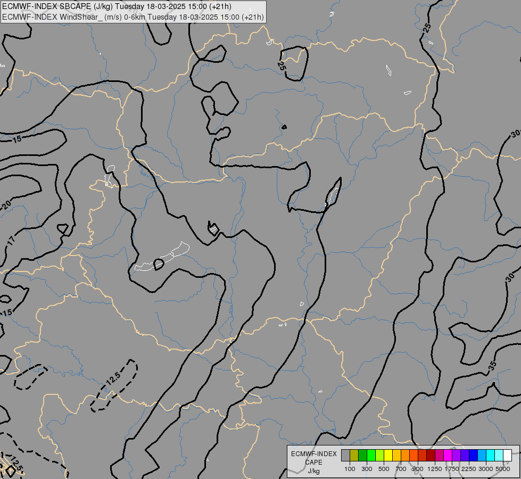Click the SBCAPE title line text

117,6
